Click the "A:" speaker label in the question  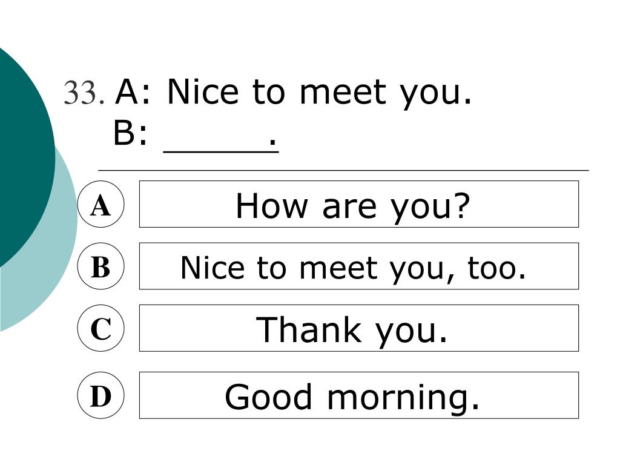pyautogui.click(x=133, y=92)
